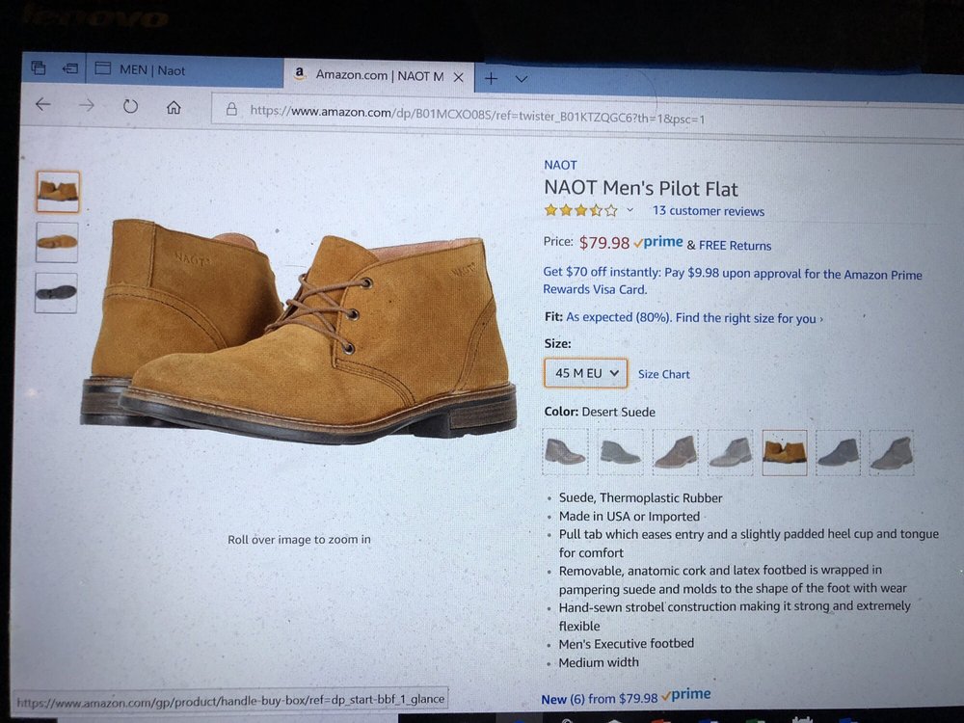Image resolution: width=964 pixels, height=723 pixels.
Task: Click the tabs you've set aside icon
Action: 39,67
